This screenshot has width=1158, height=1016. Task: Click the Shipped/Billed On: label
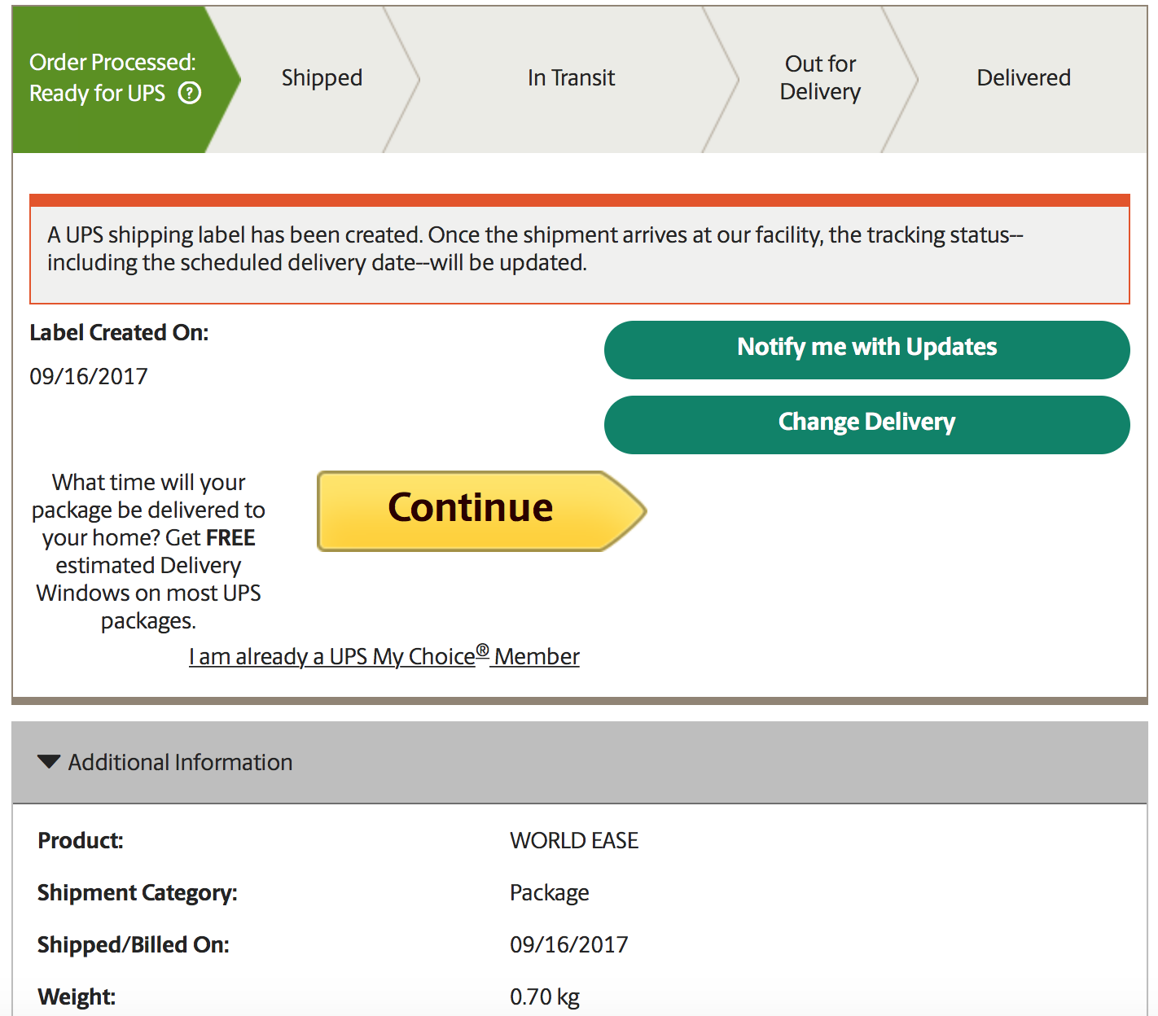pos(134,944)
